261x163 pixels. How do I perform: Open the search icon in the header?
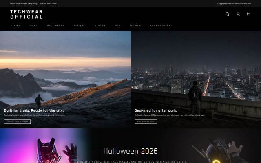pos(228,14)
